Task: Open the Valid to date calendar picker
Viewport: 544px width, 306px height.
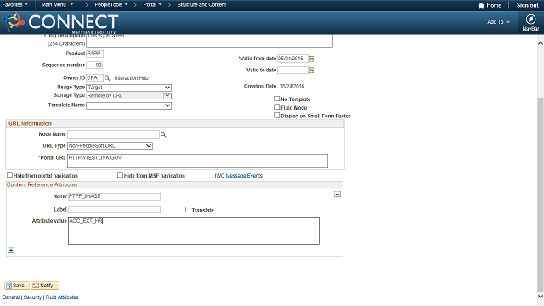Action: tap(312, 71)
